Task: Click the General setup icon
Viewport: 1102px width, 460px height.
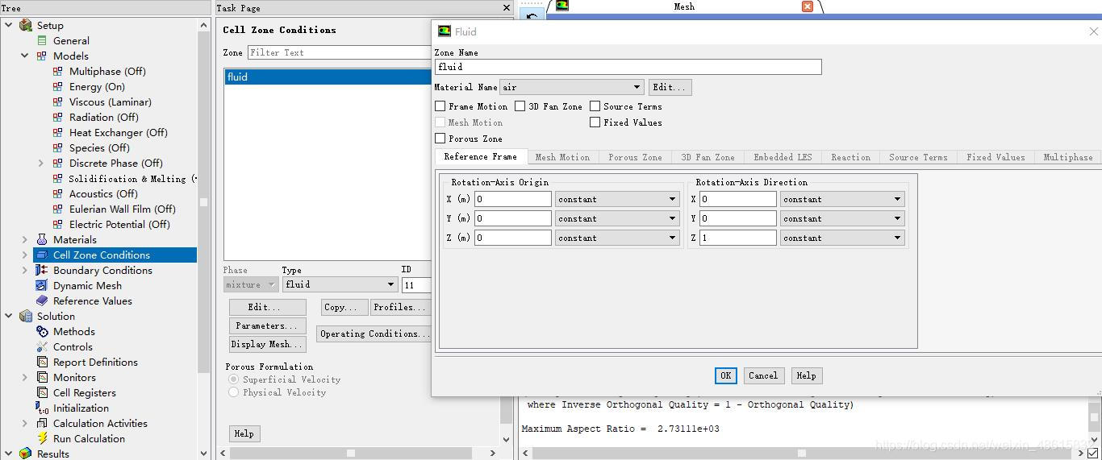Action: click(42, 40)
